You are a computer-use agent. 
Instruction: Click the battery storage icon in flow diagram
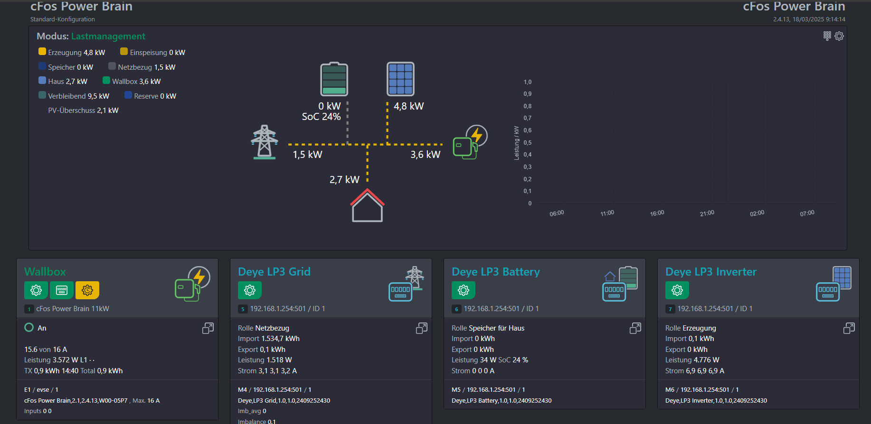[334, 79]
